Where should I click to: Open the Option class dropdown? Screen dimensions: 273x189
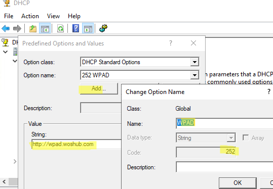pyautogui.click(x=194, y=62)
